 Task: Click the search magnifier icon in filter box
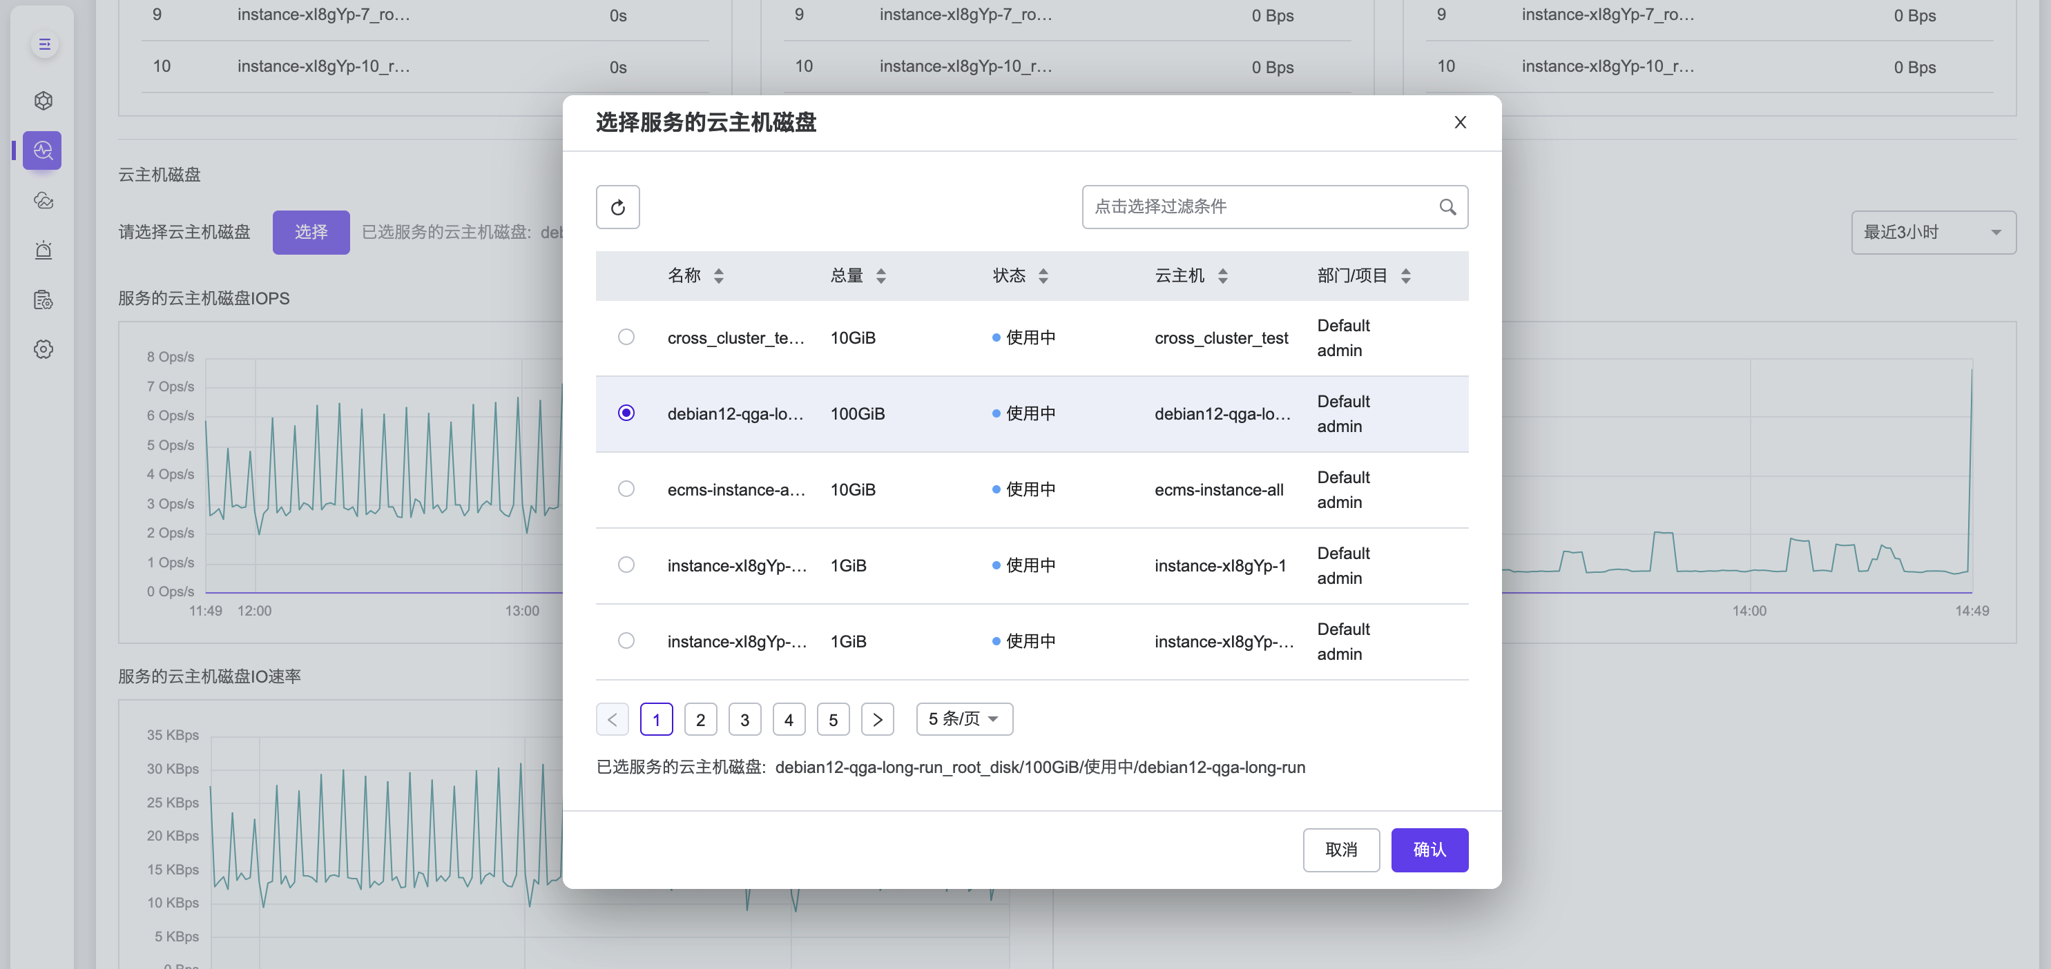tap(1447, 207)
